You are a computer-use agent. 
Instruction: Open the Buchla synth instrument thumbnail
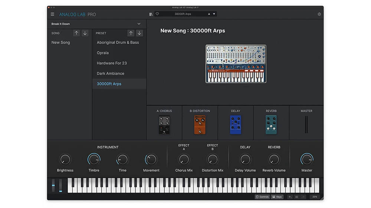236,64
